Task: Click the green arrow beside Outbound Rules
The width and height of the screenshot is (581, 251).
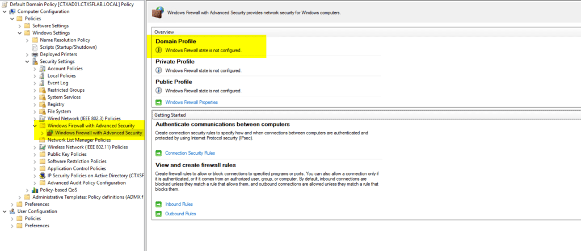Action: (159, 214)
